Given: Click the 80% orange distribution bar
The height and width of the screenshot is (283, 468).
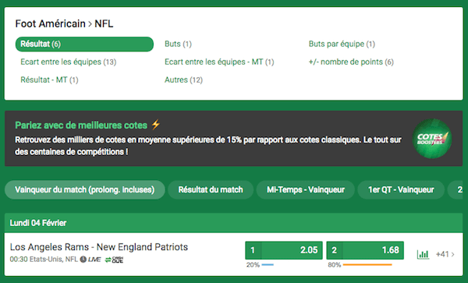Looking at the screenshot, I should pyautogui.click(x=367, y=264).
